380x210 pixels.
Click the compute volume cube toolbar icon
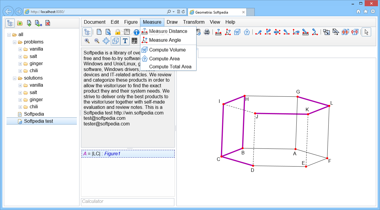click(x=237, y=32)
